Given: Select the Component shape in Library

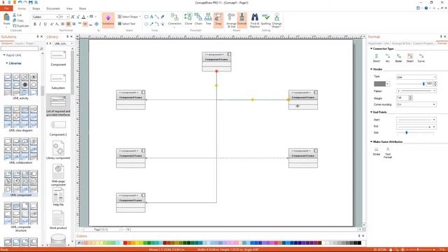Looking at the screenshot, I should 58,58.
